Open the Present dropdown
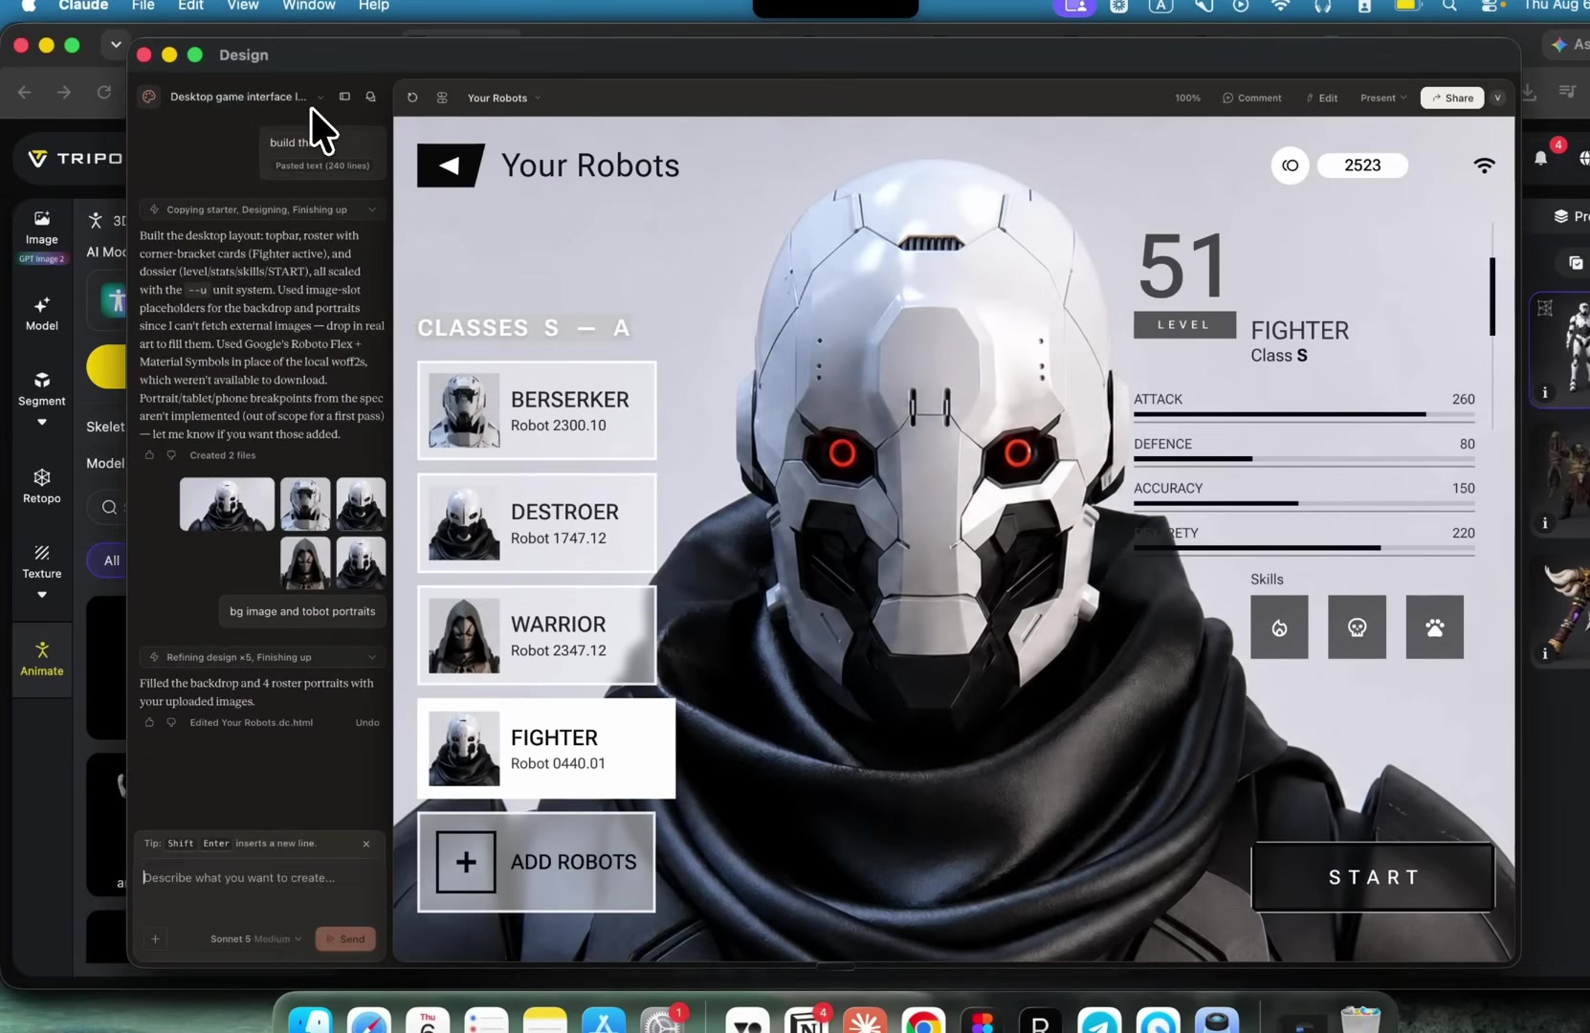This screenshot has height=1033, width=1590. (1383, 98)
